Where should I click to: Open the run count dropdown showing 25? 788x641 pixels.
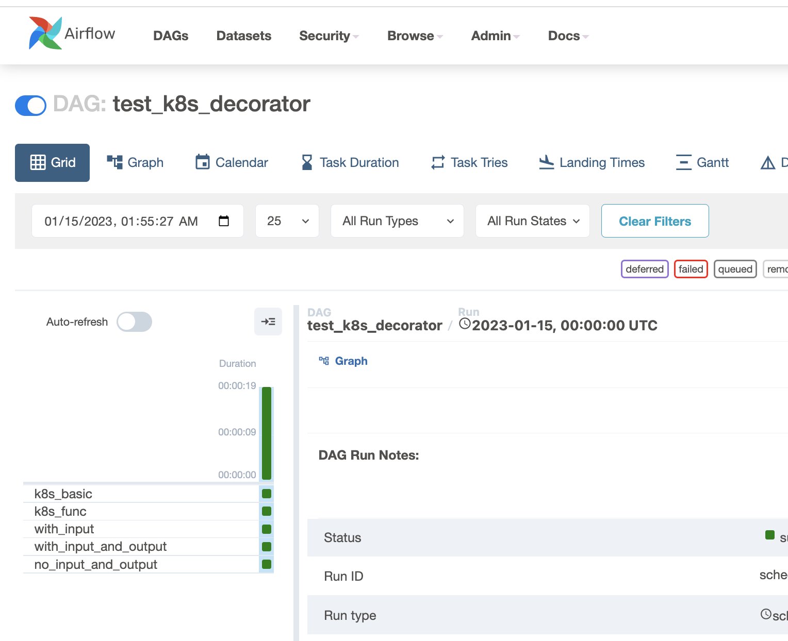(287, 221)
